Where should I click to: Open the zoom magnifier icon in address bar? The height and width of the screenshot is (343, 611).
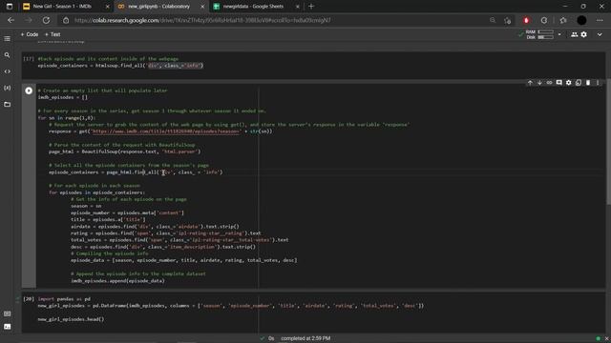coord(493,20)
